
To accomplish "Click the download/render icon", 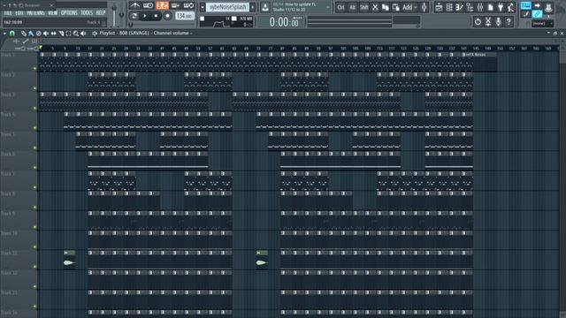I will (265, 7).
